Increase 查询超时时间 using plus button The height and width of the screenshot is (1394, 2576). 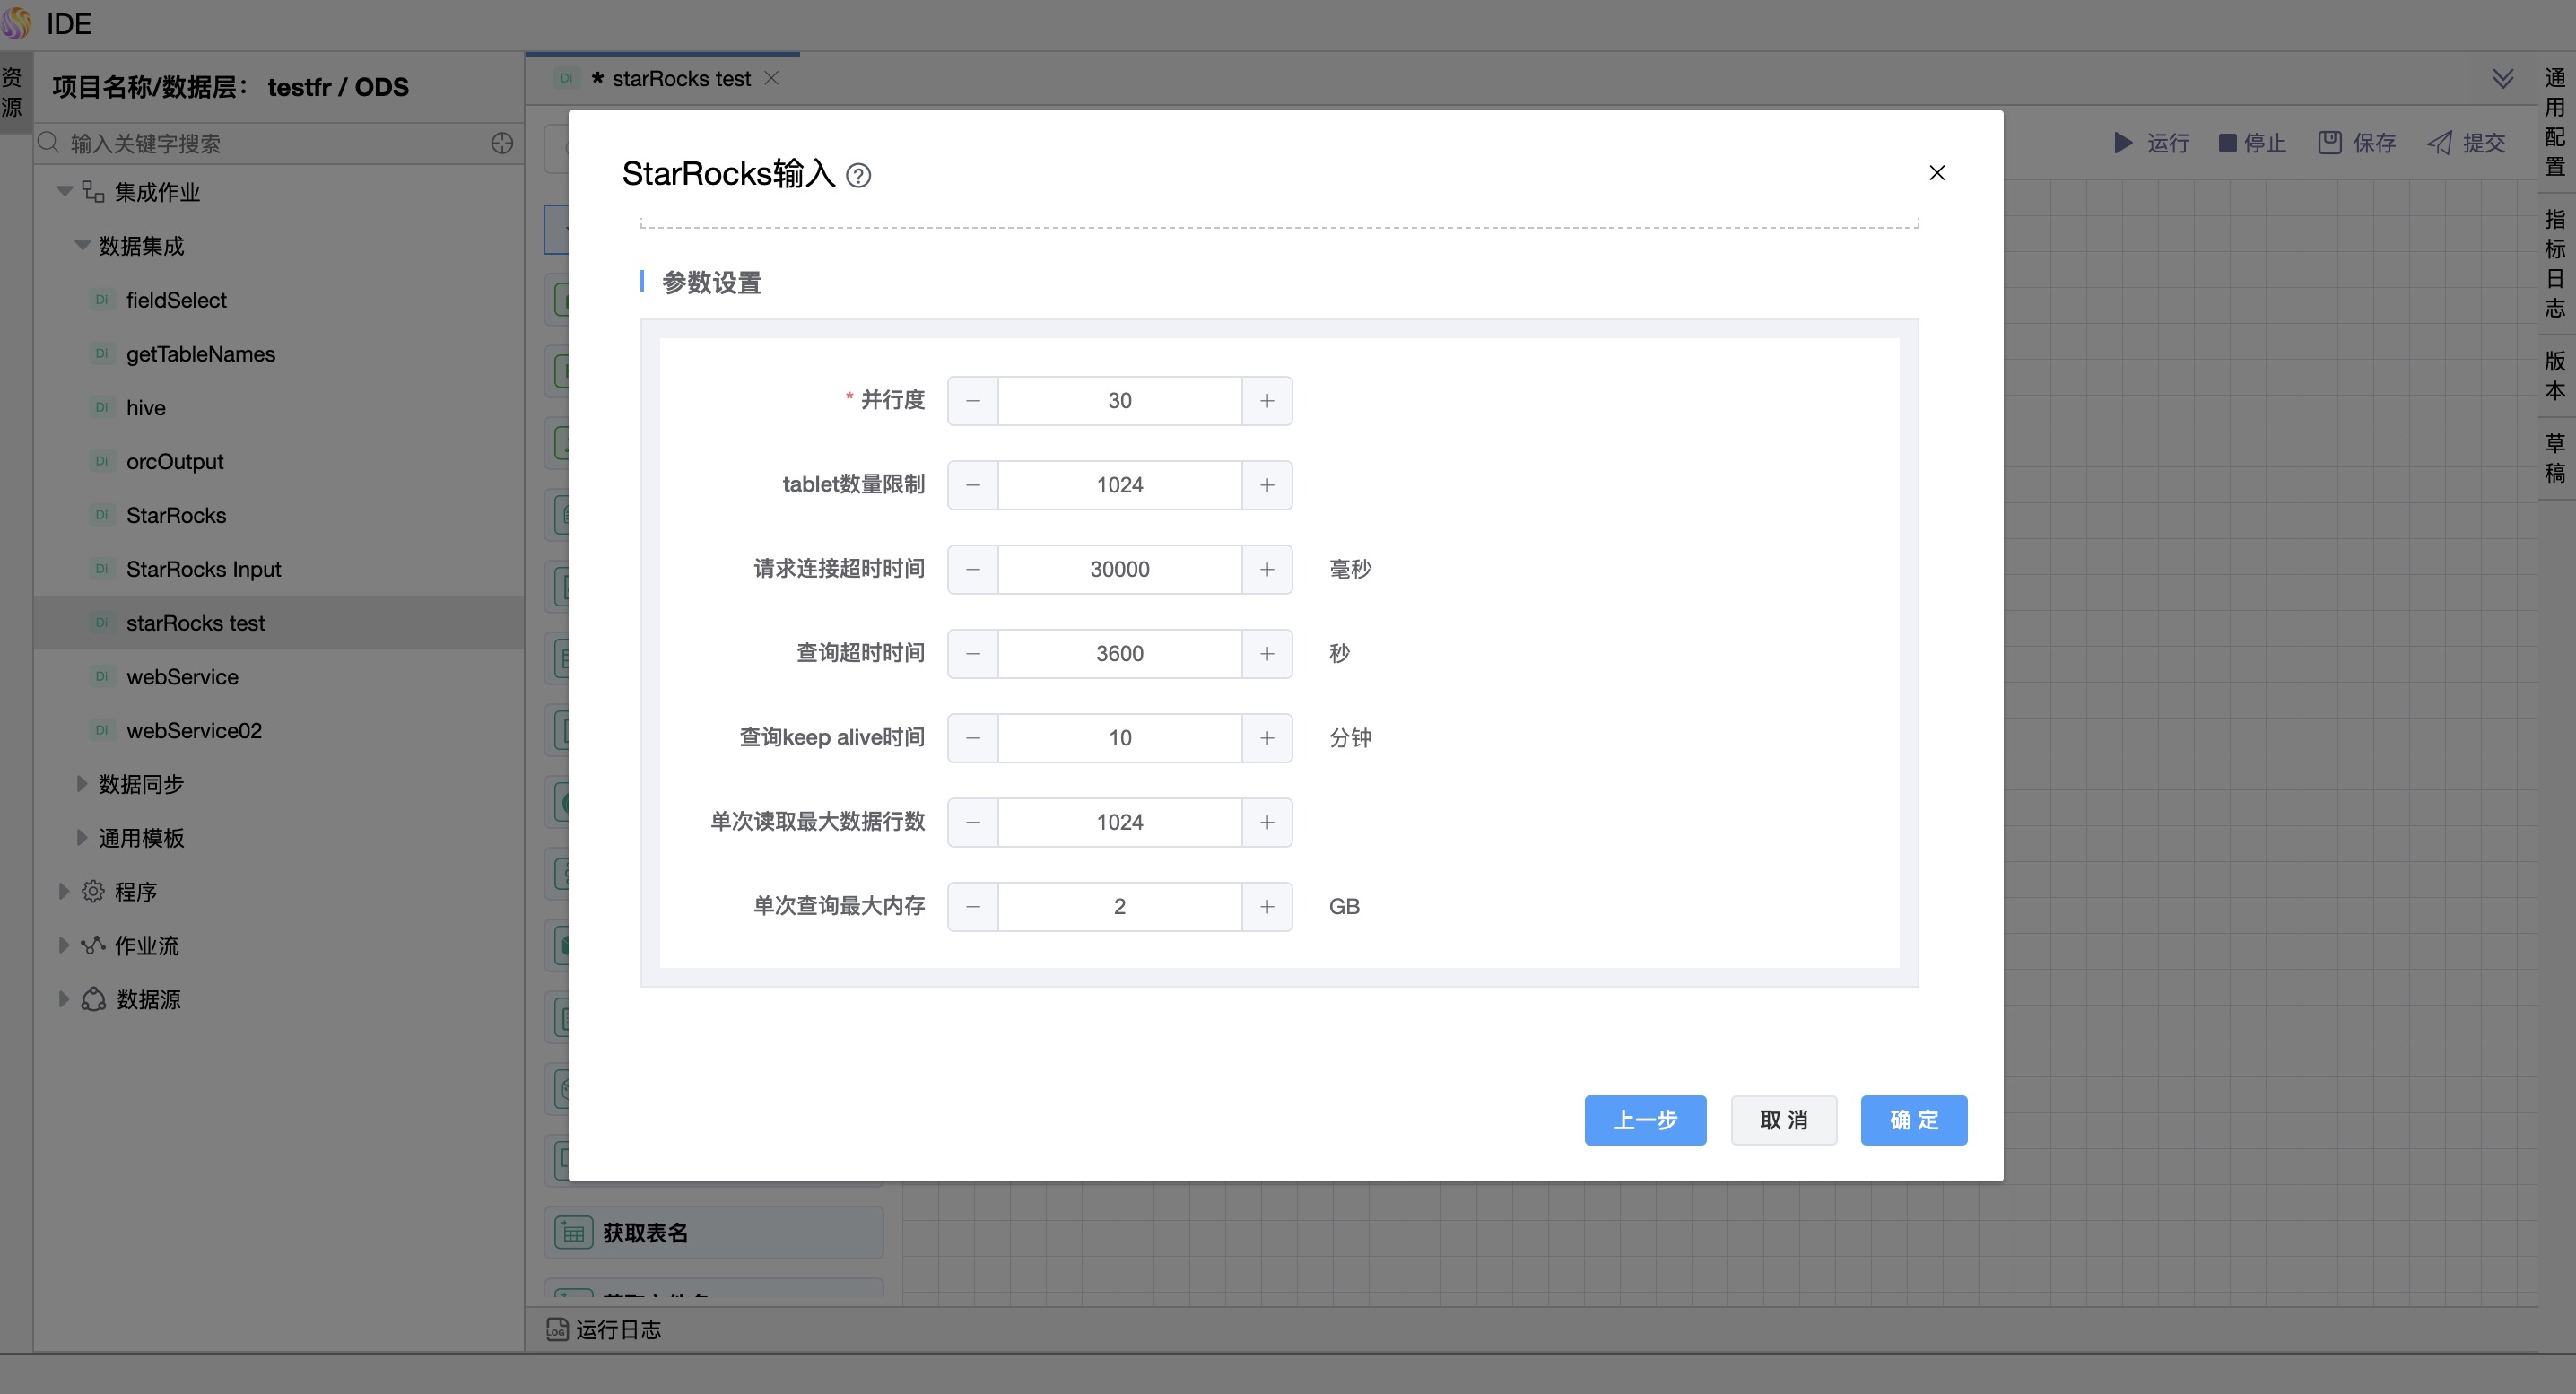pyautogui.click(x=1266, y=654)
